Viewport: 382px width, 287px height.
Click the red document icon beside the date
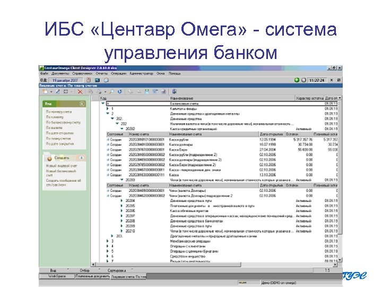point(89,80)
